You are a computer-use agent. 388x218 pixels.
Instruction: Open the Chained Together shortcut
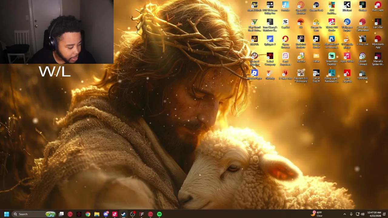[254, 59]
